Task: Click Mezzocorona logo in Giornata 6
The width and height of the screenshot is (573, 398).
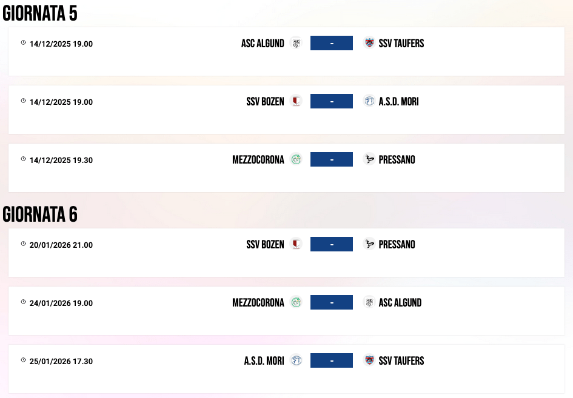Action: tap(296, 302)
